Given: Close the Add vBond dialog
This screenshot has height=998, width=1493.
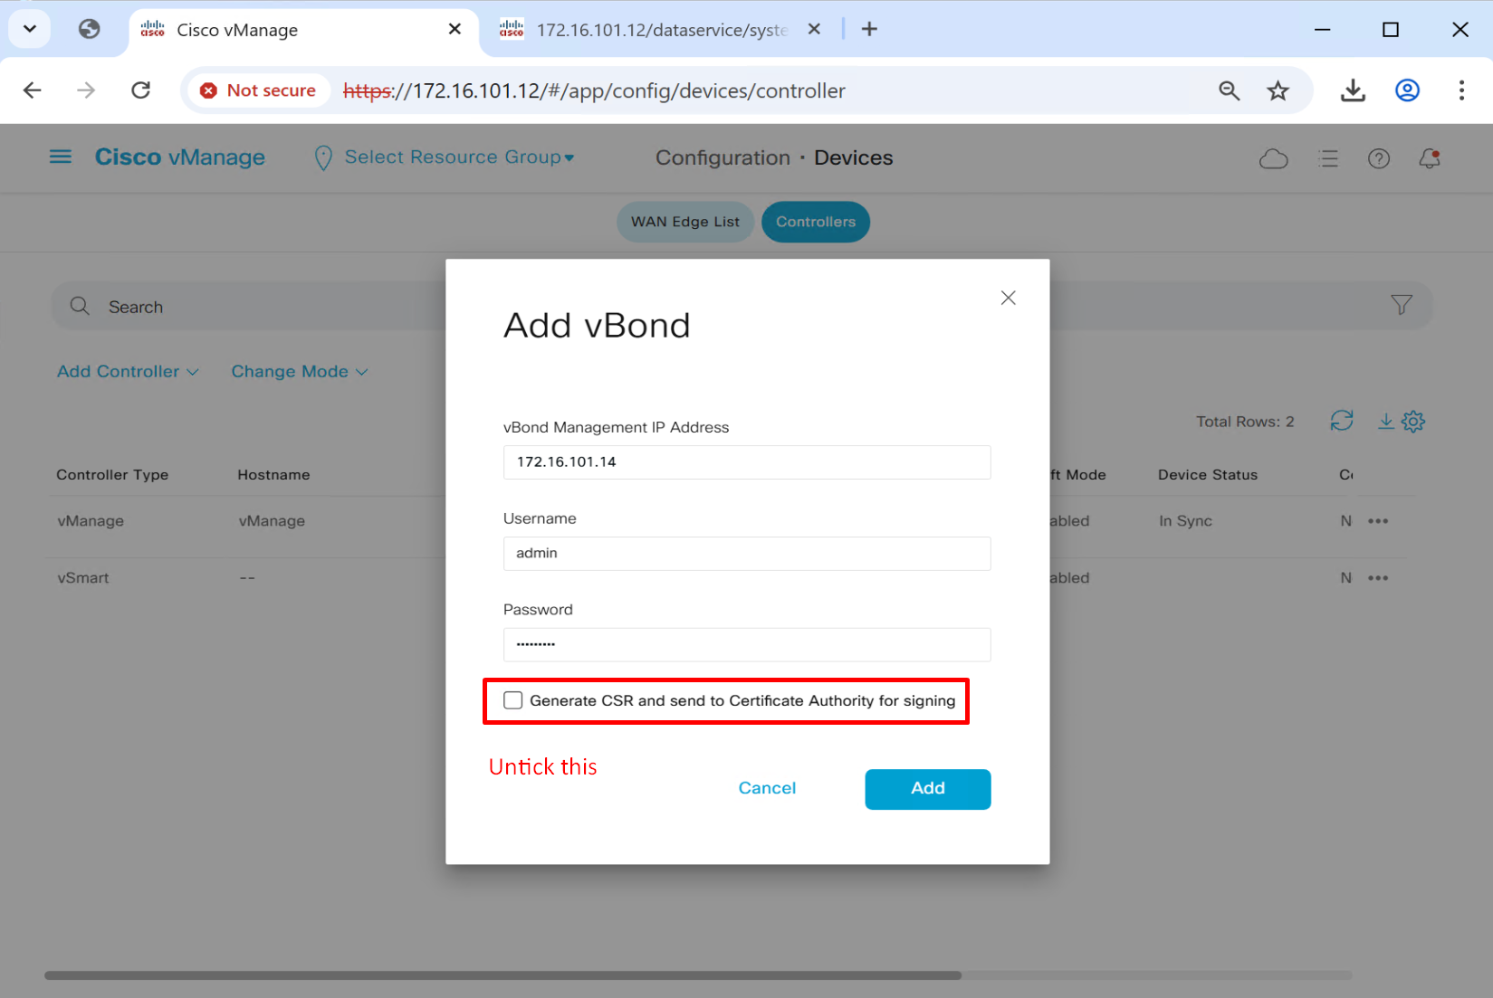Looking at the screenshot, I should [1008, 298].
